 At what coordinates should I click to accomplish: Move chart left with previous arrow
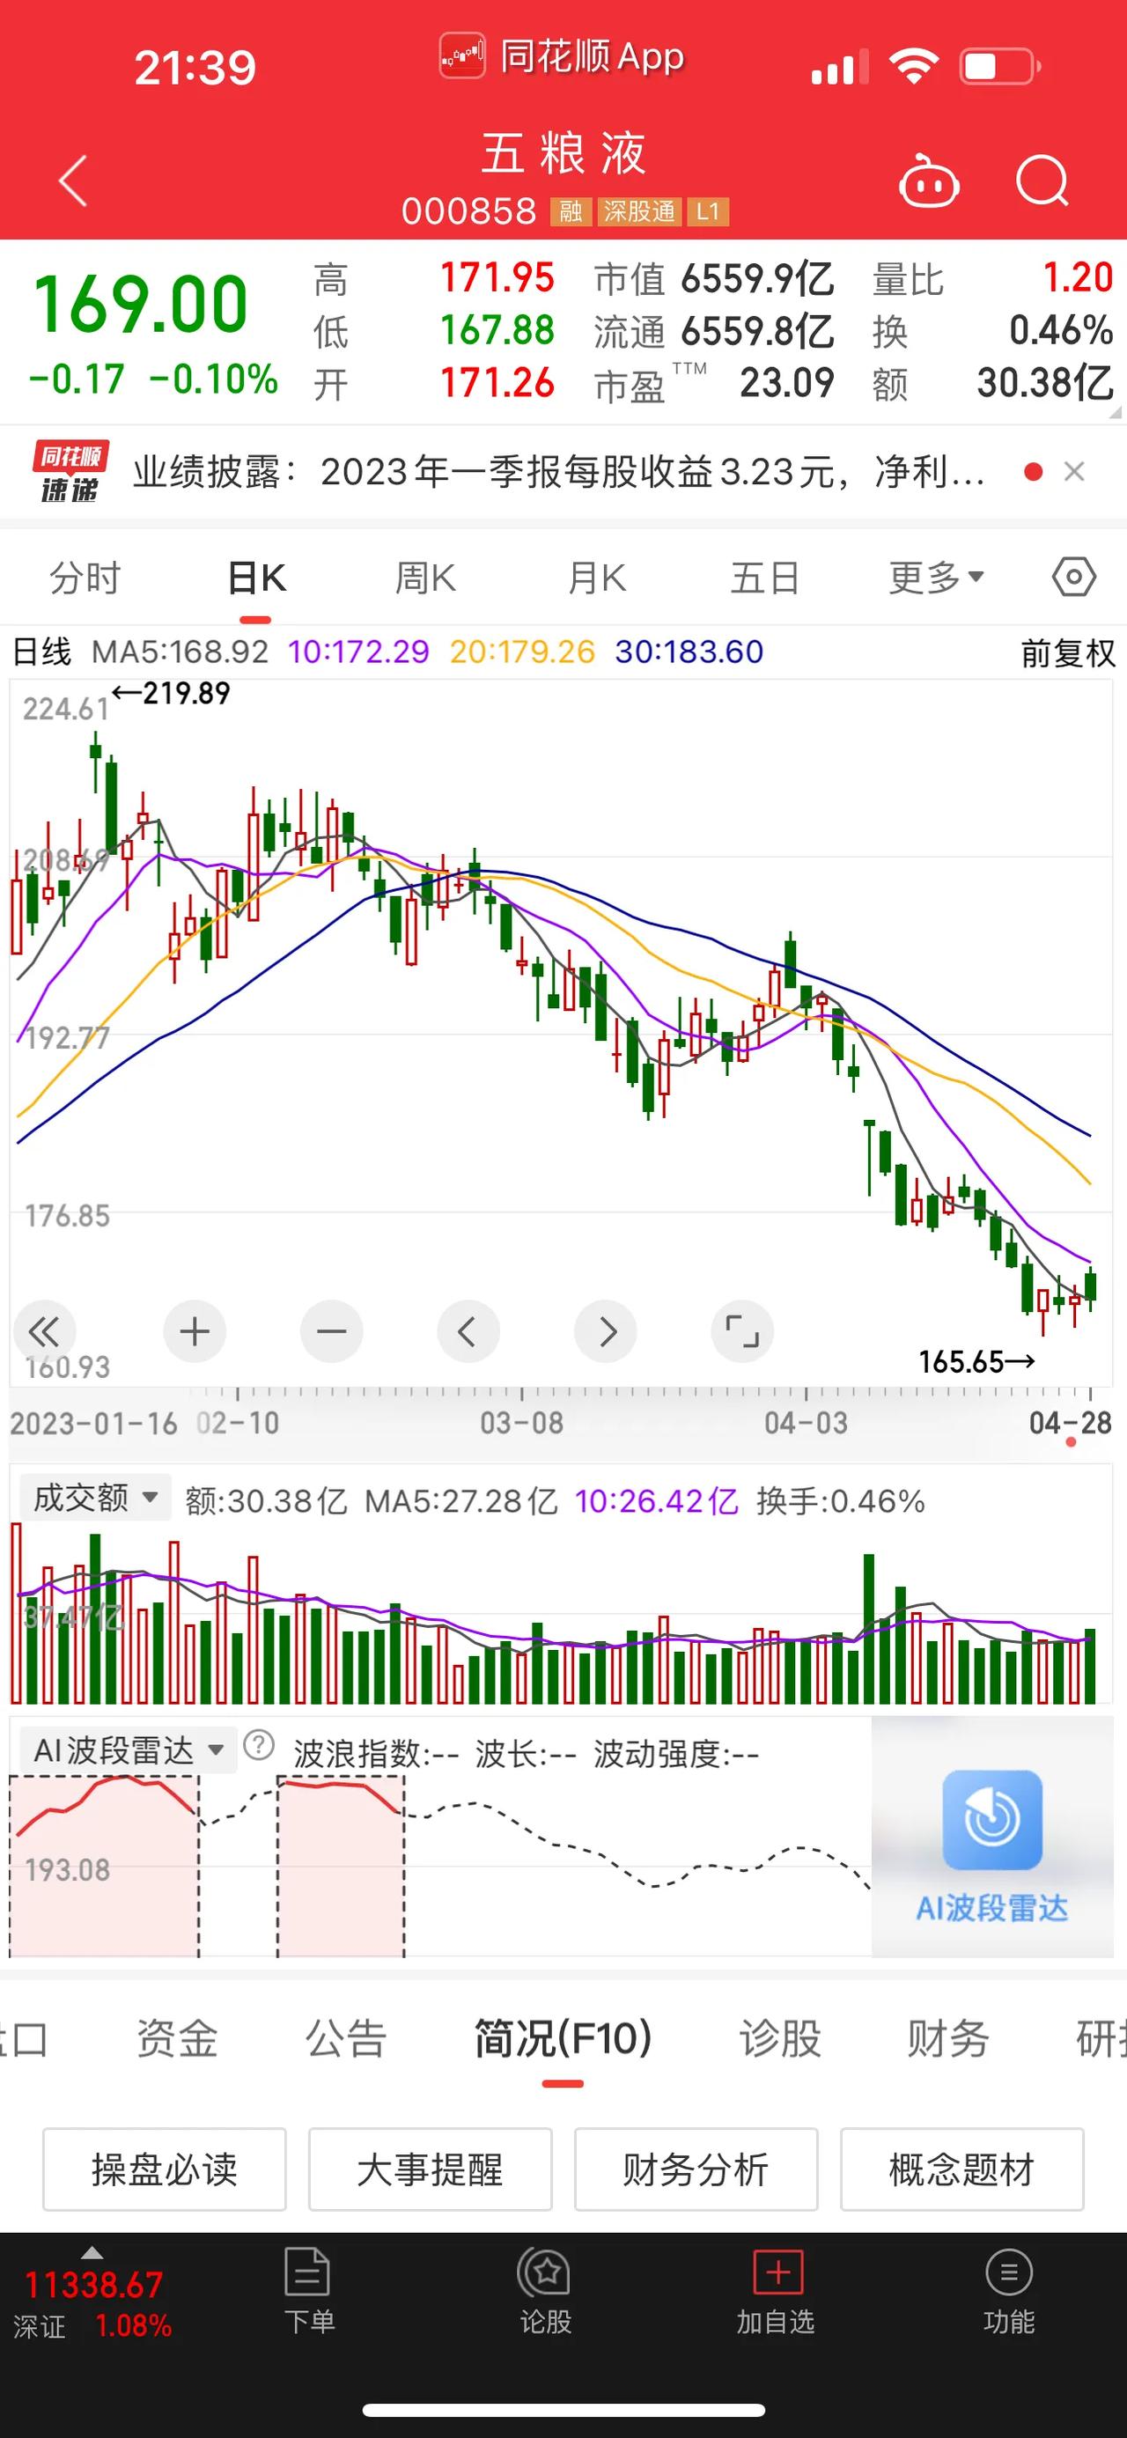(x=468, y=1331)
